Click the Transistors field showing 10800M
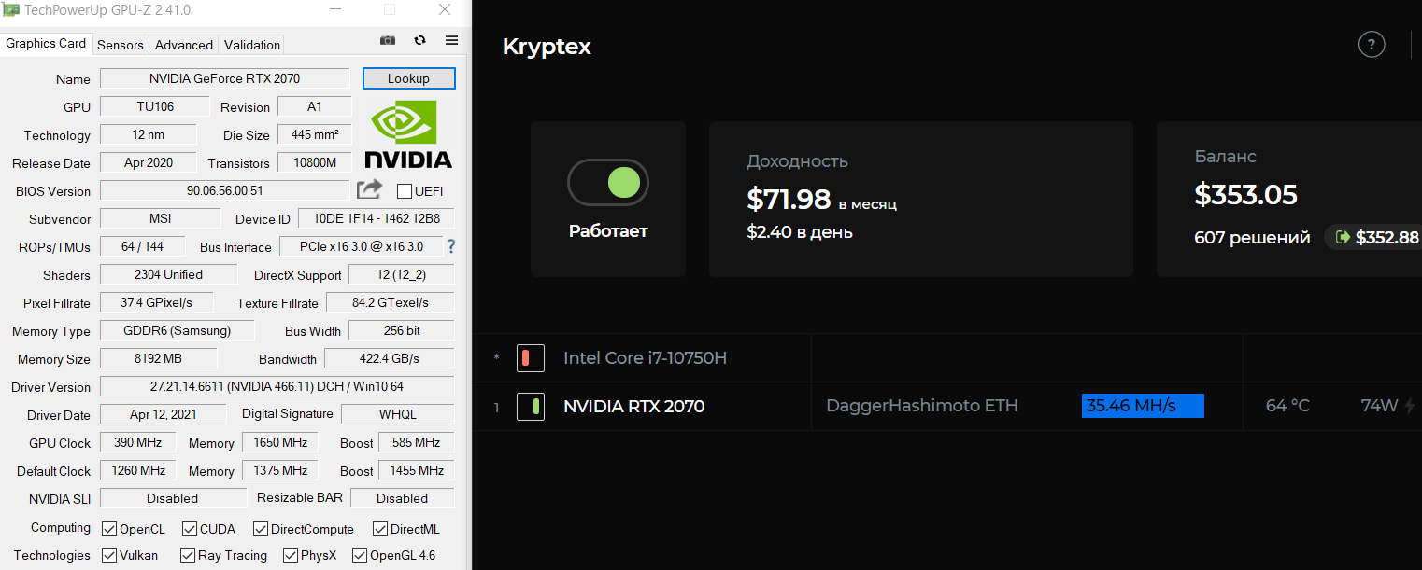Viewport: 1422px width, 570px height. 315,162
